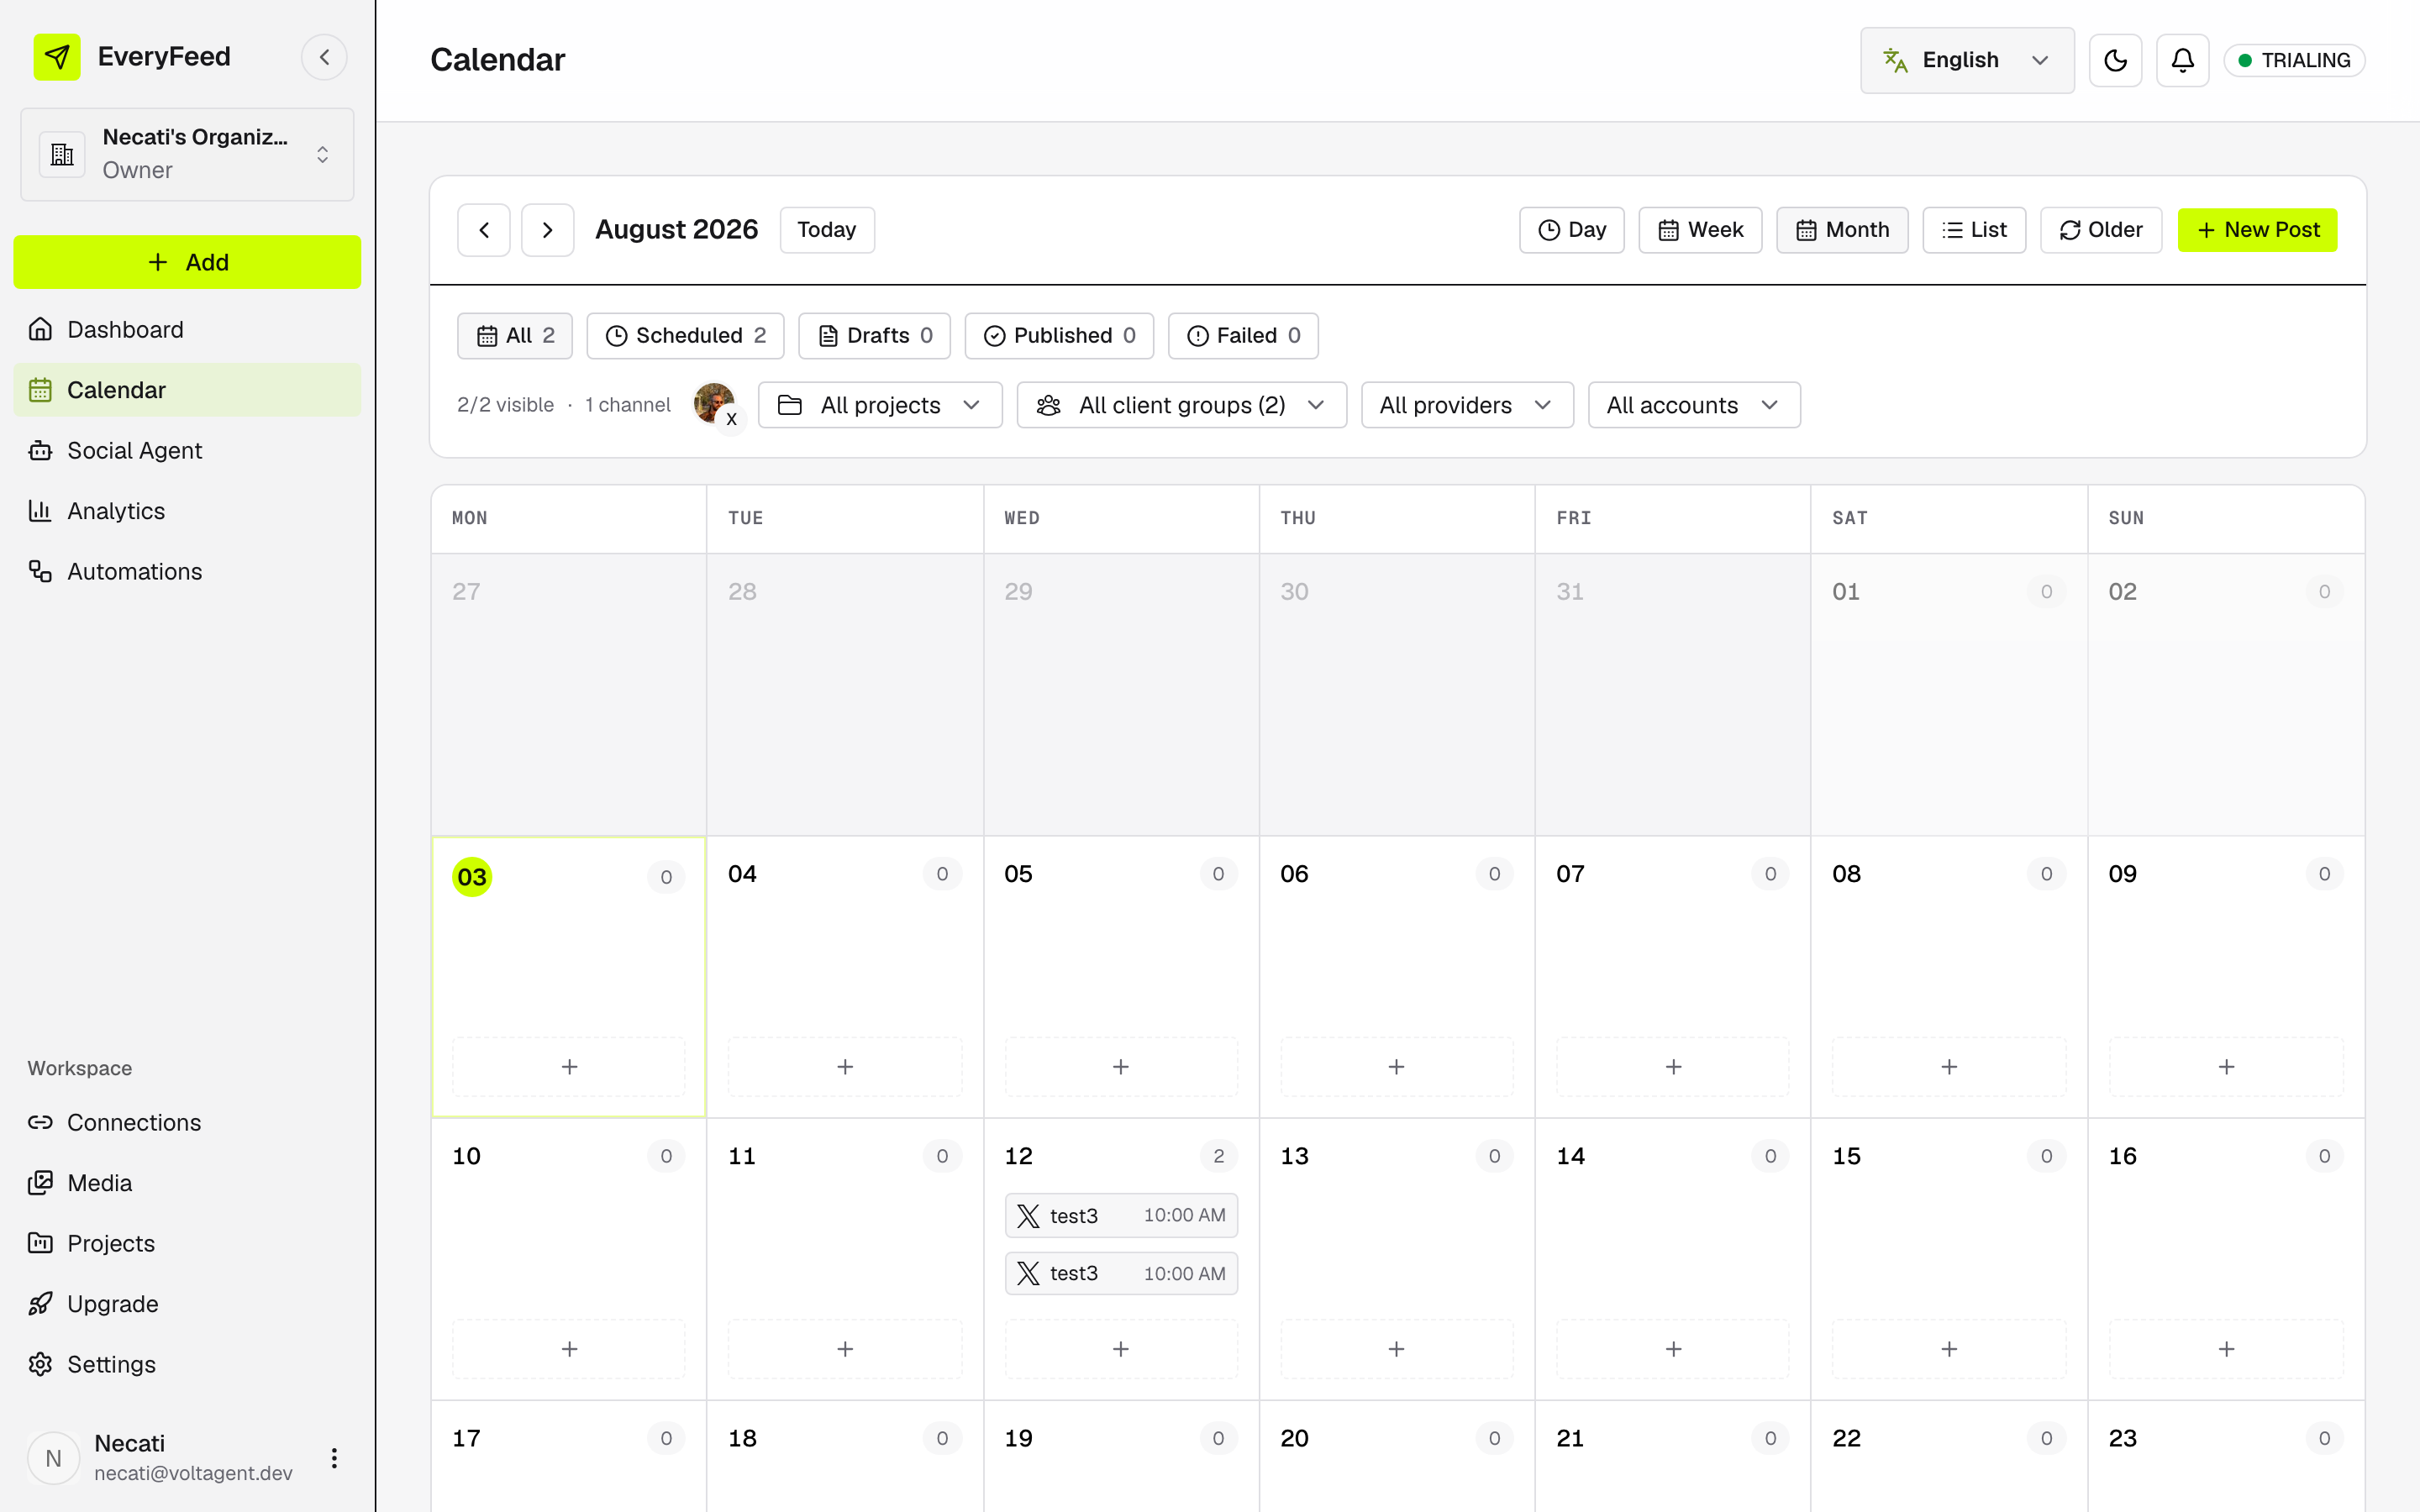The width and height of the screenshot is (2420, 1512).
Task: Switch to Day view
Action: (1571, 230)
